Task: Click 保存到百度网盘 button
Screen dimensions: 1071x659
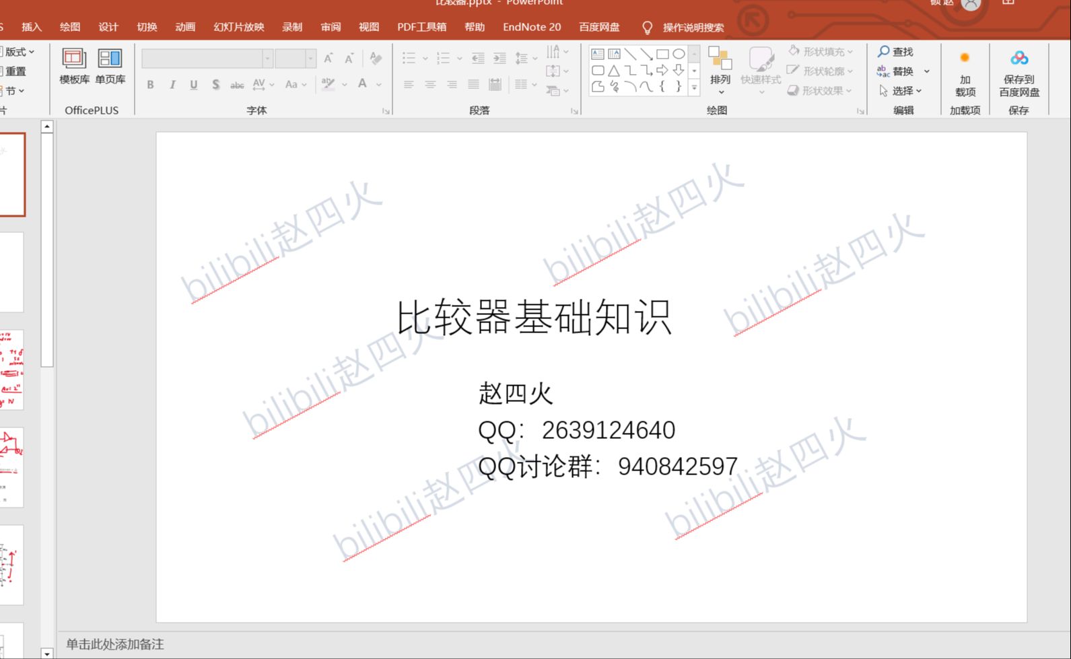Action: pos(1019,74)
